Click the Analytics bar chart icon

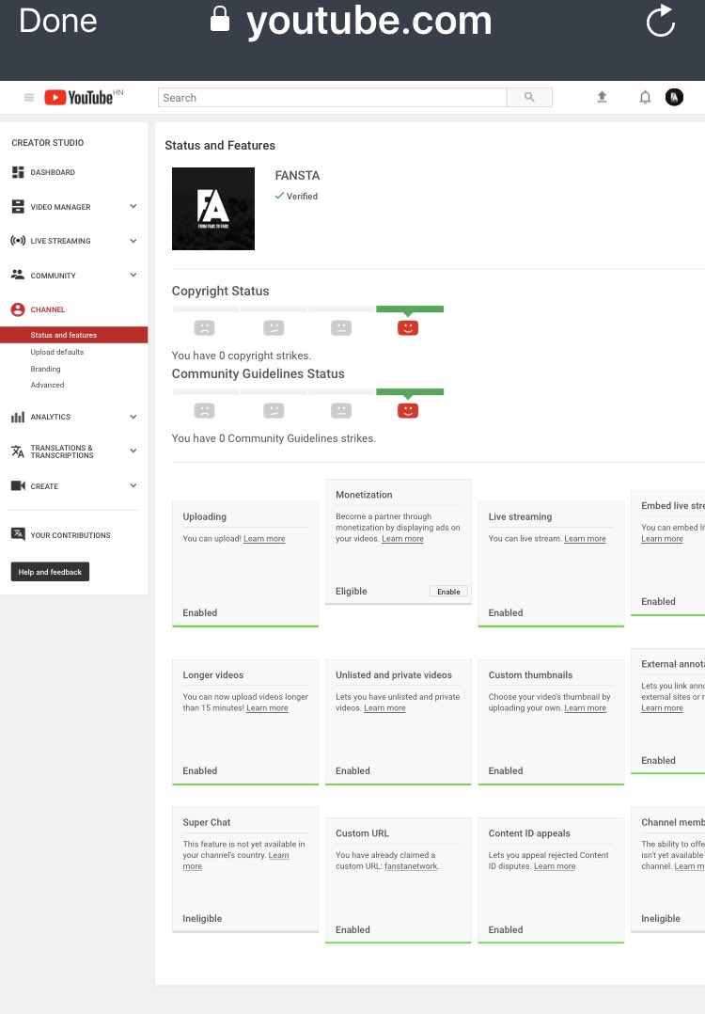tap(18, 417)
